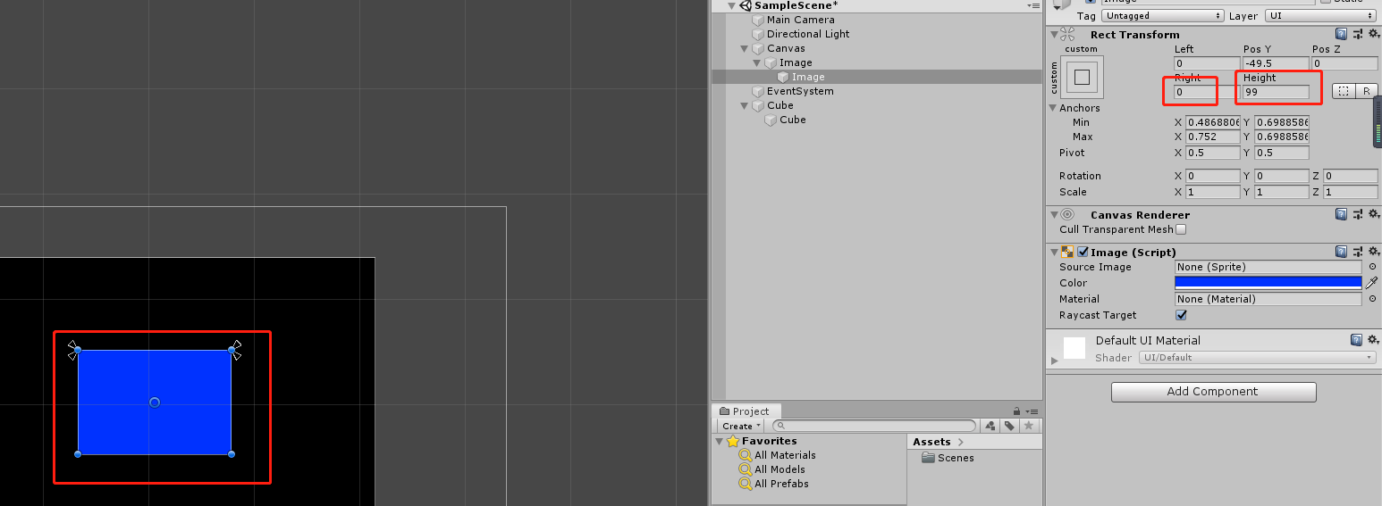Open the anchor presets box
The image size is (1382, 506).
[x=1083, y=78]
